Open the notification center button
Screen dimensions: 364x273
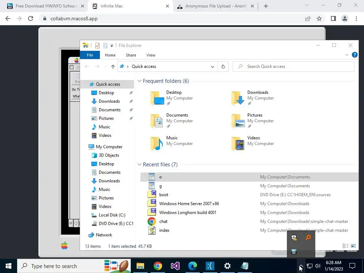click(x=352, y=266)
